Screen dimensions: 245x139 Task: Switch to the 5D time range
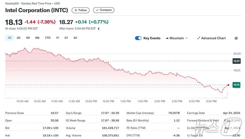(19, 38)
